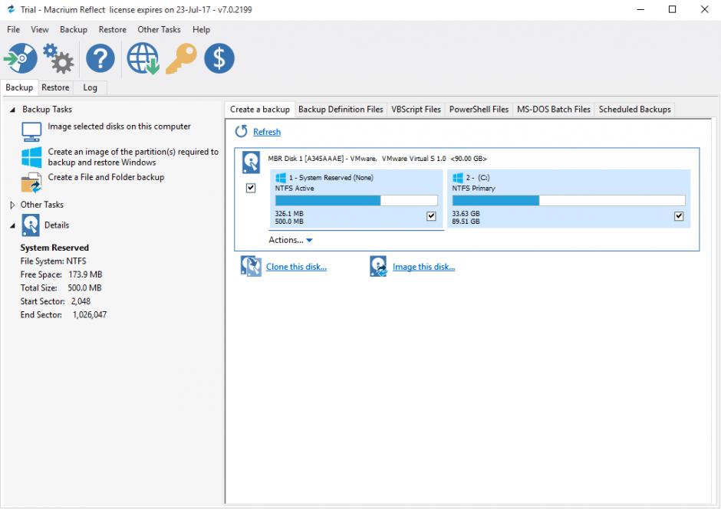The height and width of the screenshot is (509, 721).
Task: Open the Other Tasks menu
Action: pyautogui.click(x=159, y=29)
